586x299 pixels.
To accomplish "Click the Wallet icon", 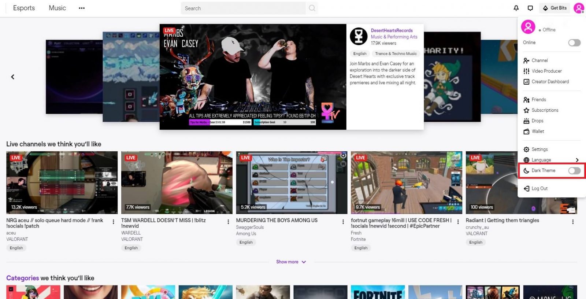I will pos(526,132).
